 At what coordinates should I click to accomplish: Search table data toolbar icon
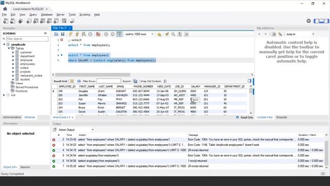64,21
